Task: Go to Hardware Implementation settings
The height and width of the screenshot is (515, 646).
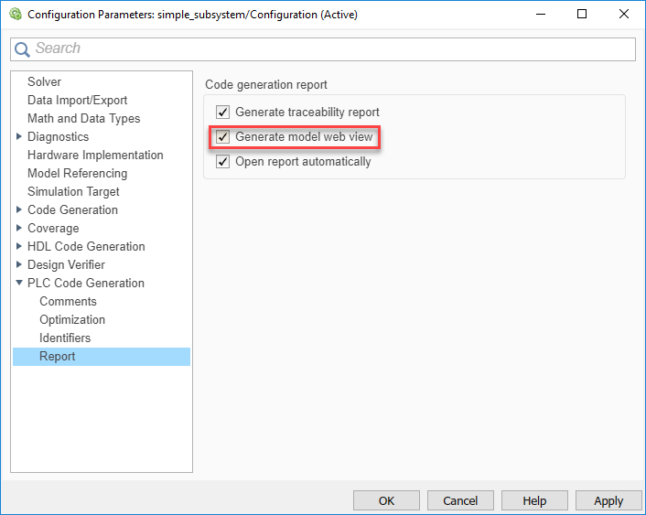Action: [95, 156]
